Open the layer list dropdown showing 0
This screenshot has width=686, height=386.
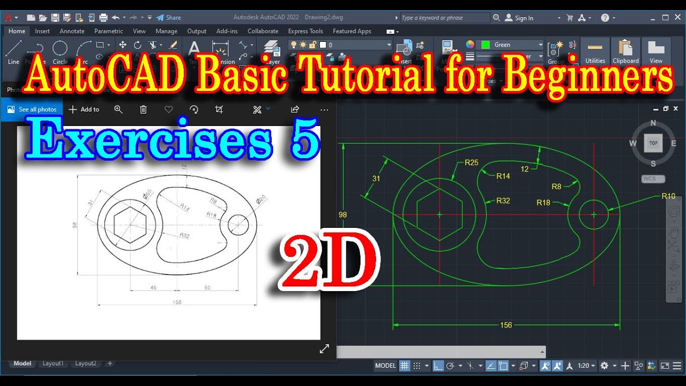coord(340,45)
